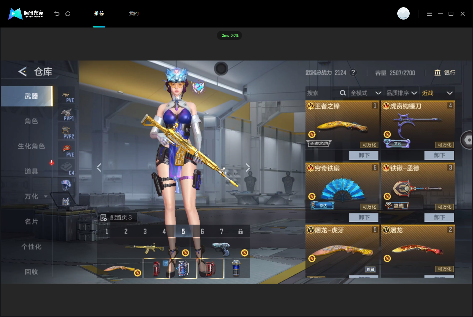Screen dimensions: 473x317
Task: Unequip 王者之锋 with 卸下
Action: [364, 155]
